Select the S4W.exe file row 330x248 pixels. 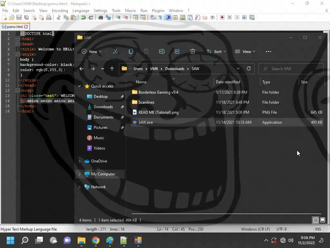pyautogui.click(x=227, y=122)
